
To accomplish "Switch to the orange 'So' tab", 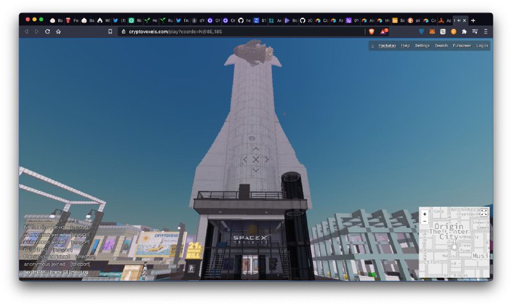I will (x=399, y=20).
